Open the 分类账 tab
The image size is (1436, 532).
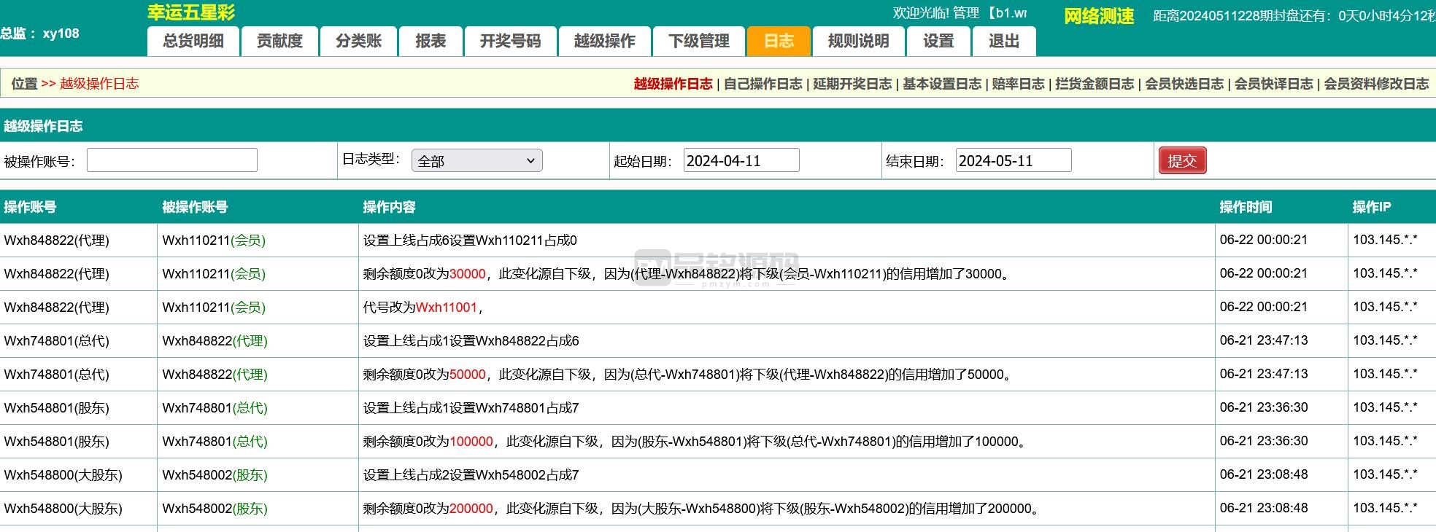tap(358, 42)
